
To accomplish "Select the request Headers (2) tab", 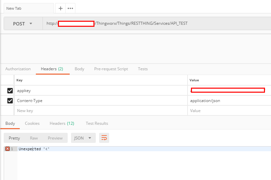I will coord(52,69).
